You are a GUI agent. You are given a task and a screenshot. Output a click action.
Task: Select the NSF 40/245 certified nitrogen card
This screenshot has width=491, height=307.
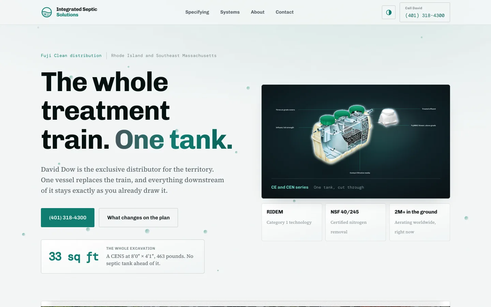click(x=356, y=222)
